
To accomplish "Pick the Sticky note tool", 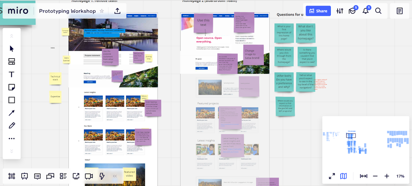I will coord(12,87).
